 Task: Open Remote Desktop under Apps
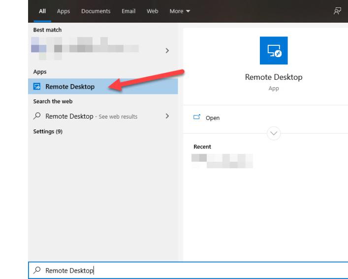tap(103, 86)
